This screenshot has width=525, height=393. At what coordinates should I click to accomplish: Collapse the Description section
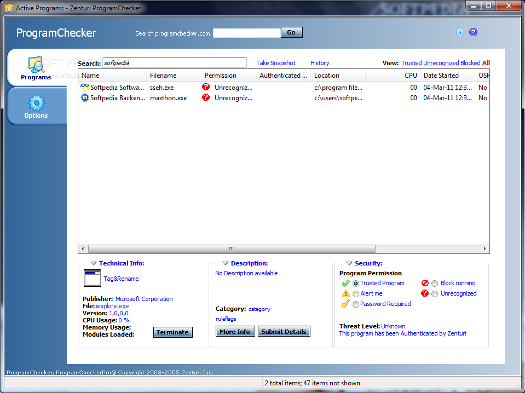coord(226,263)
